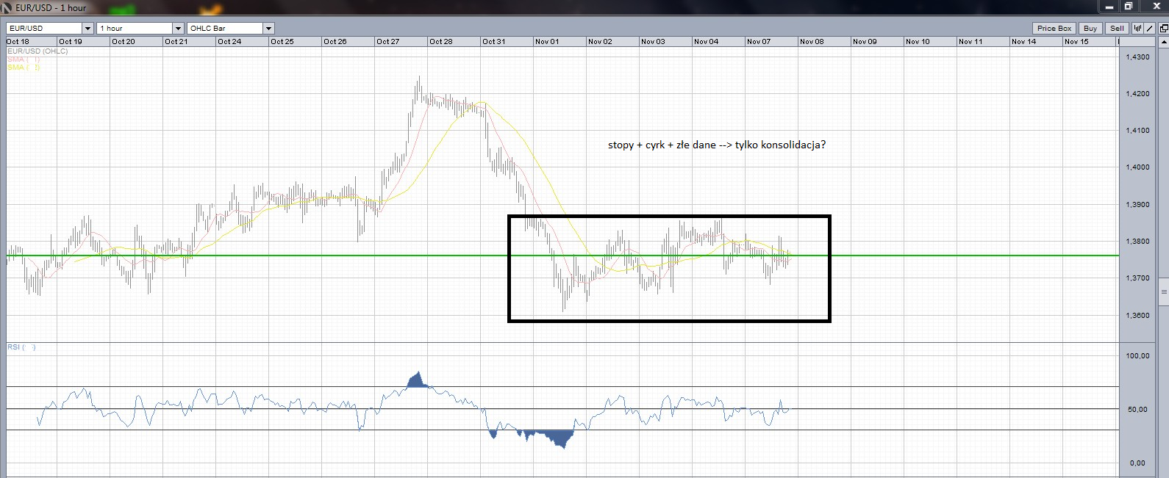Grab the grip handle on right panel edge

1164,292
